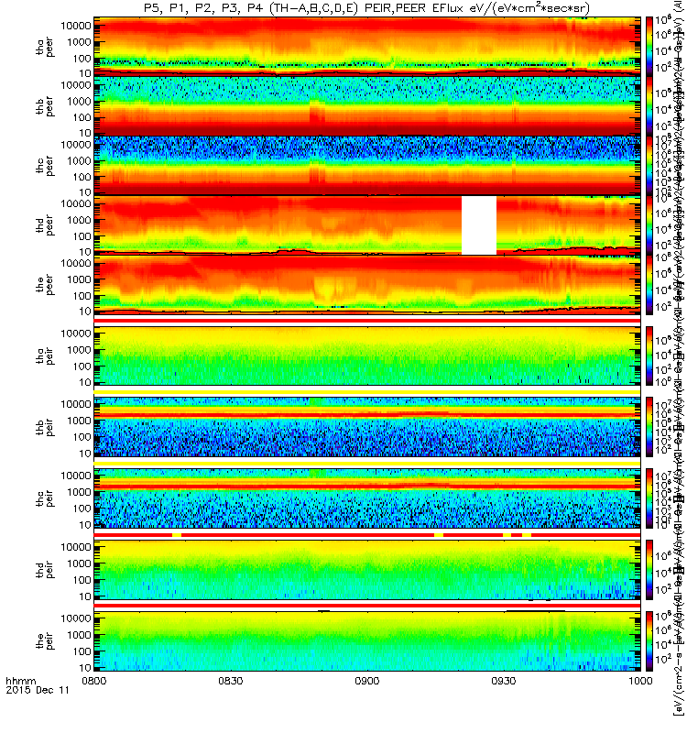The image size is (687, 733).
Task: Click the color bar beside thc peer panel
Action: click(x=649, y=166)
